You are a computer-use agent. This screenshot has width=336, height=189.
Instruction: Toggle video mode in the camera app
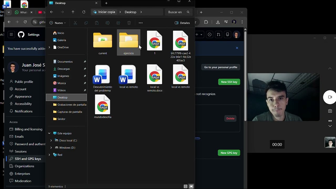pyautogui.click(x=330, y=97)
